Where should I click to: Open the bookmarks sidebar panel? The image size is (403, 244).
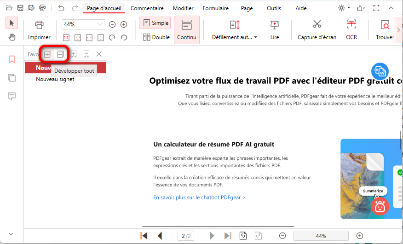(x=12, y=59)
